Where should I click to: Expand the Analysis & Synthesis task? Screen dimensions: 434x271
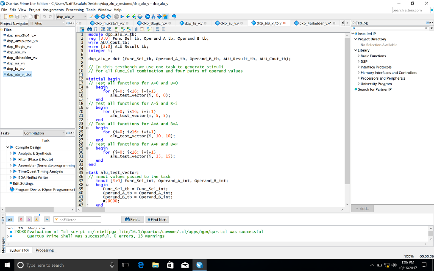point(11,153)
